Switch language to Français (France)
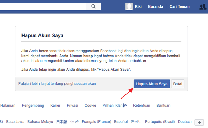 [x=96, y=122]
